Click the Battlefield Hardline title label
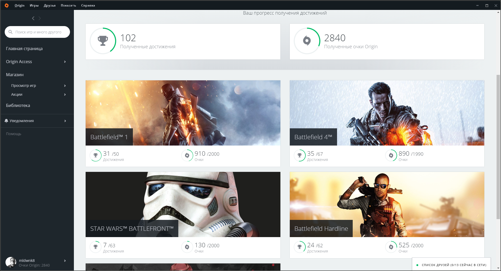This screenshot has height=271, width=501. (321, 228)
